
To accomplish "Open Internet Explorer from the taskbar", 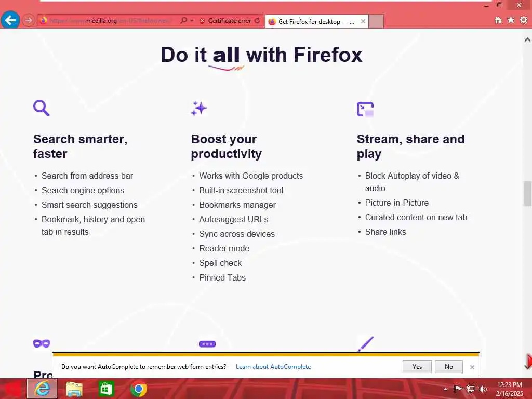I will [x=42, y=389].
